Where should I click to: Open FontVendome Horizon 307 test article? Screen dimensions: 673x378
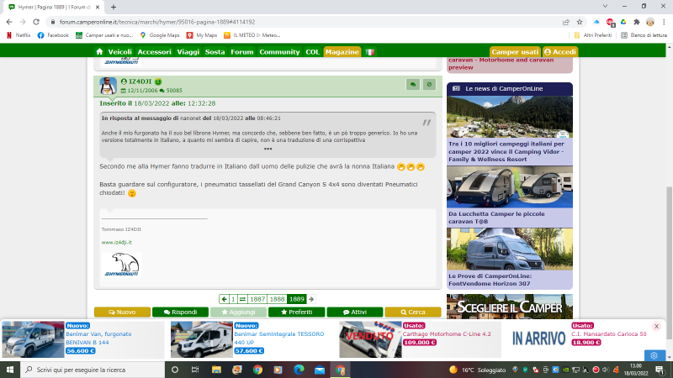click(490, 280)
